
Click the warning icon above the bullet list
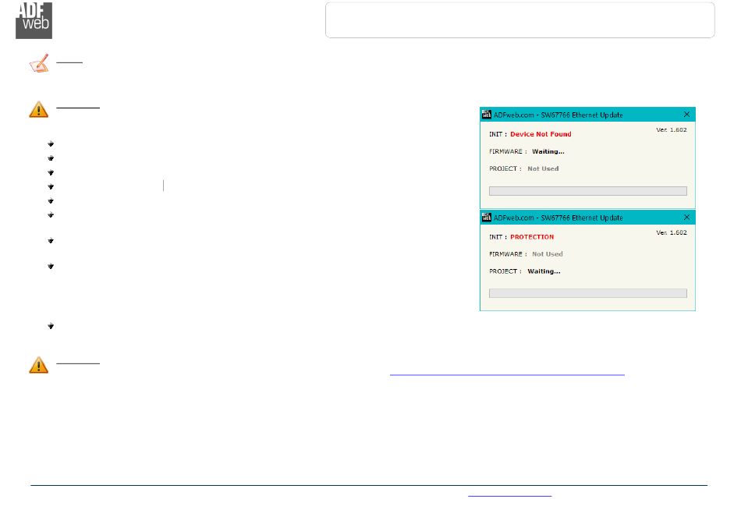pyautogui.click(x=39, y=109)
